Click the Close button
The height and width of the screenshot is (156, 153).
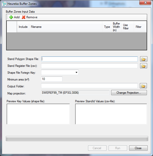click(138, 148)
